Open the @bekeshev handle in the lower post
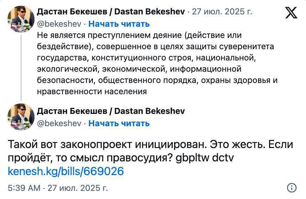This screenshot has width=306, height=199. pyautogui.click(x=59, y=123)
